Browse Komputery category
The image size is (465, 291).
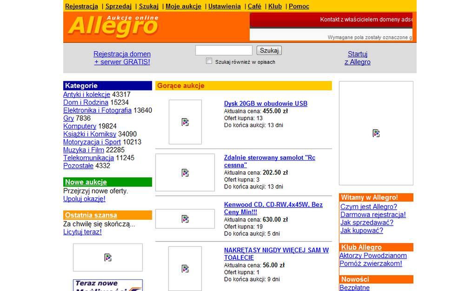coord(80,126)
